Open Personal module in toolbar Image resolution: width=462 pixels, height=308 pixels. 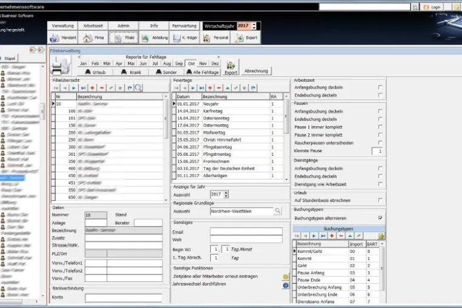tap(216, 38)
